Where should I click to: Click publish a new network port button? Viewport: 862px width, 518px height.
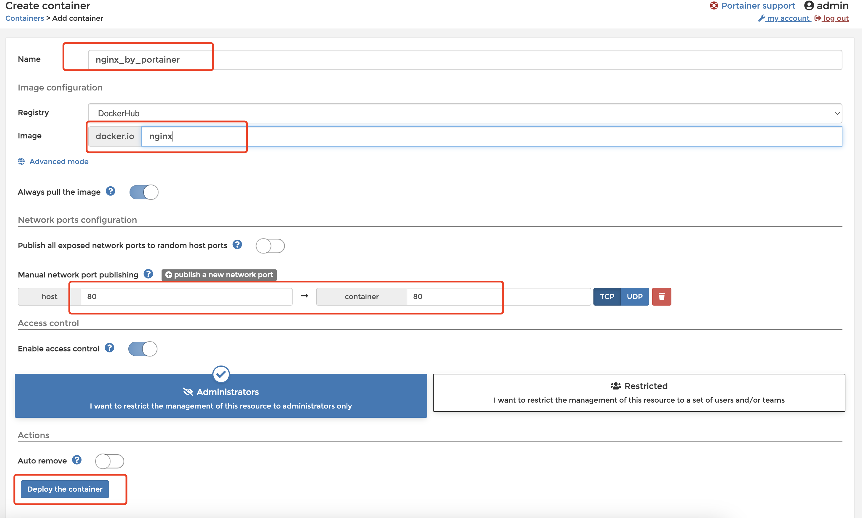219,275
